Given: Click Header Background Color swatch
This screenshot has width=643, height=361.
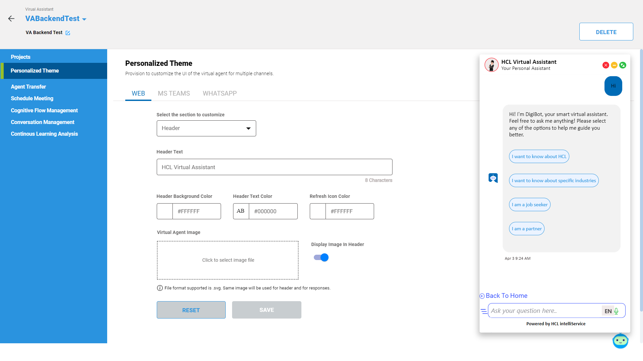Looking at the screenshot, I should (165, 211).
